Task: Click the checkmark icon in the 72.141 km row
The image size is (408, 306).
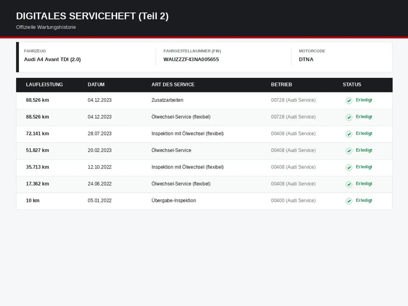Action: tap(349, 134)
